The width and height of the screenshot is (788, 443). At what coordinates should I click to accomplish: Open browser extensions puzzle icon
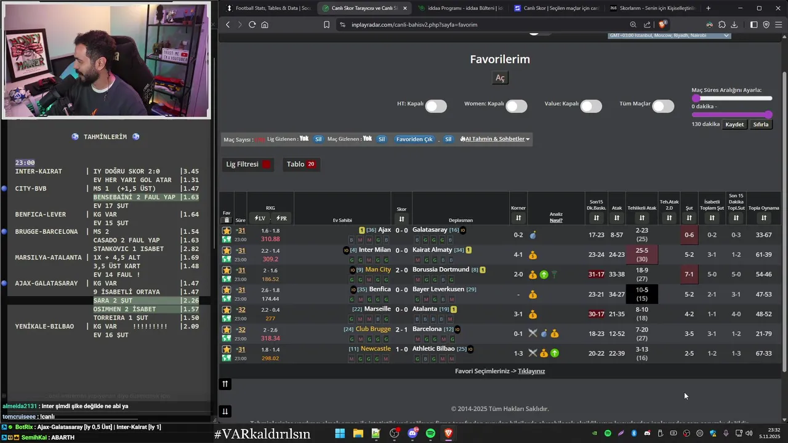[x=722, y=25]
